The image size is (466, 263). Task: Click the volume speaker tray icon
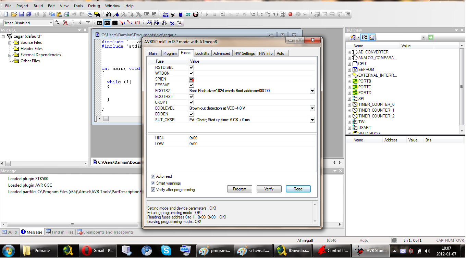pos(427,251)
